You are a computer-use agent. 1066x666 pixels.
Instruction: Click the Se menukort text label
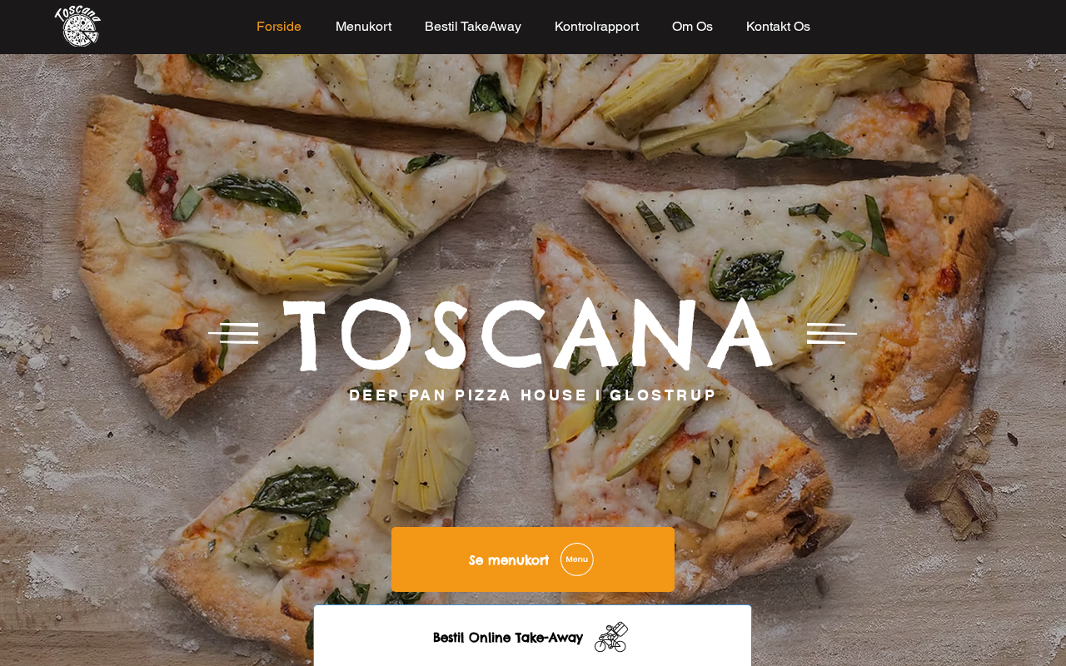pyautogui.click(x=509, y=560)
